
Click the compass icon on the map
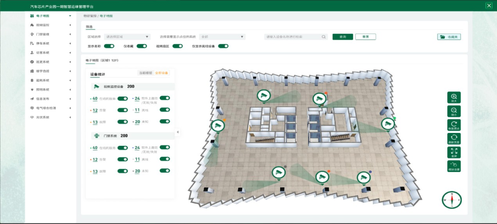pos(451,200)
